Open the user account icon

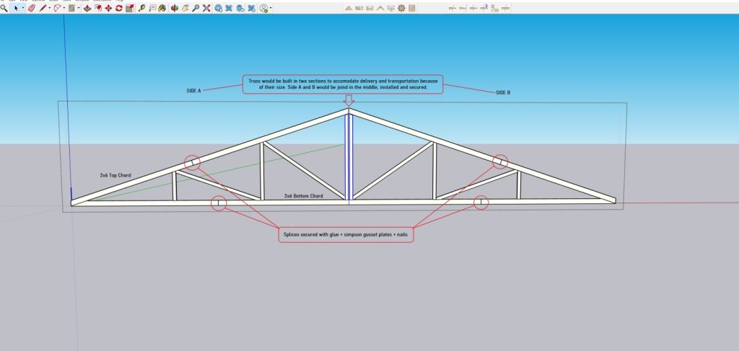264,8
